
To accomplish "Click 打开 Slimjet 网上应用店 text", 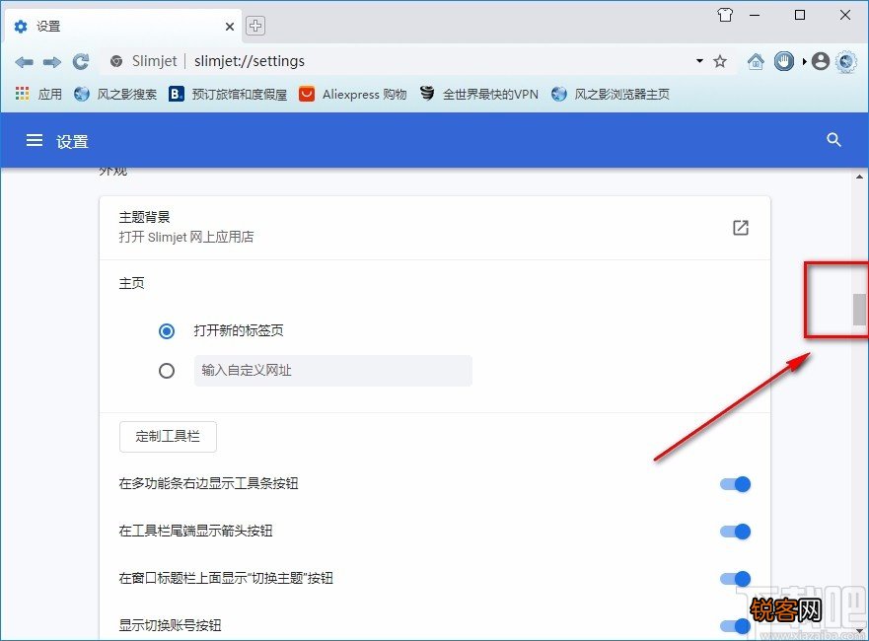I will tap(186, 237).
